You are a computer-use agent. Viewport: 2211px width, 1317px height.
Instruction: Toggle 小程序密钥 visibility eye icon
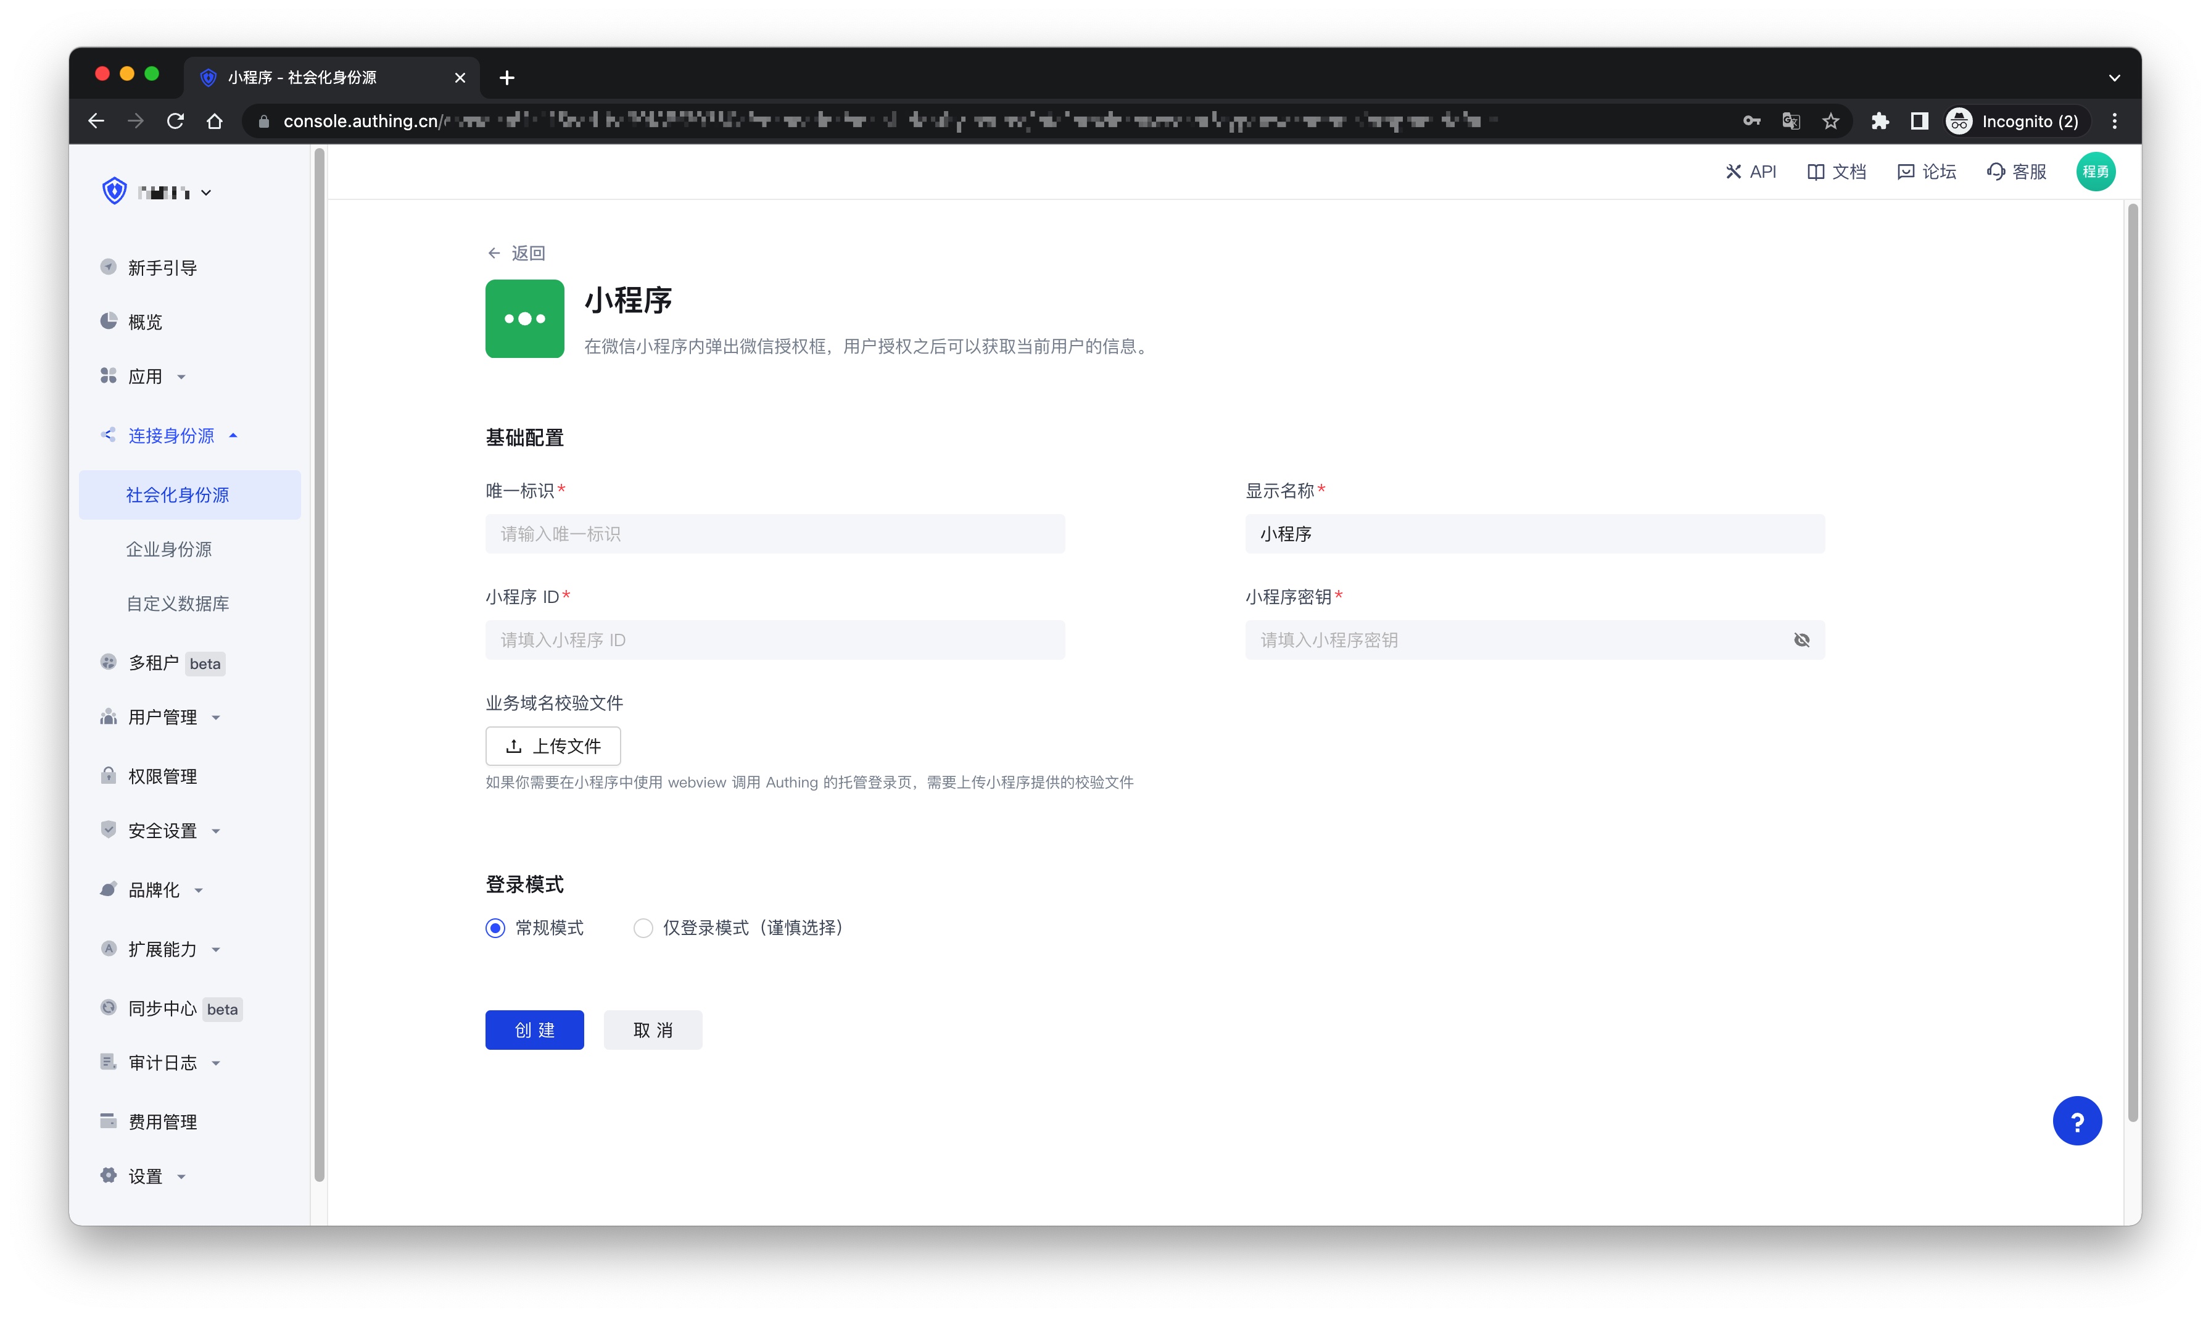click(1801, 640)
